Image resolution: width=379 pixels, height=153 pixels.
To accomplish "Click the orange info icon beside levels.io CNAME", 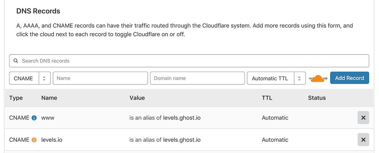I will click(34, 140).
